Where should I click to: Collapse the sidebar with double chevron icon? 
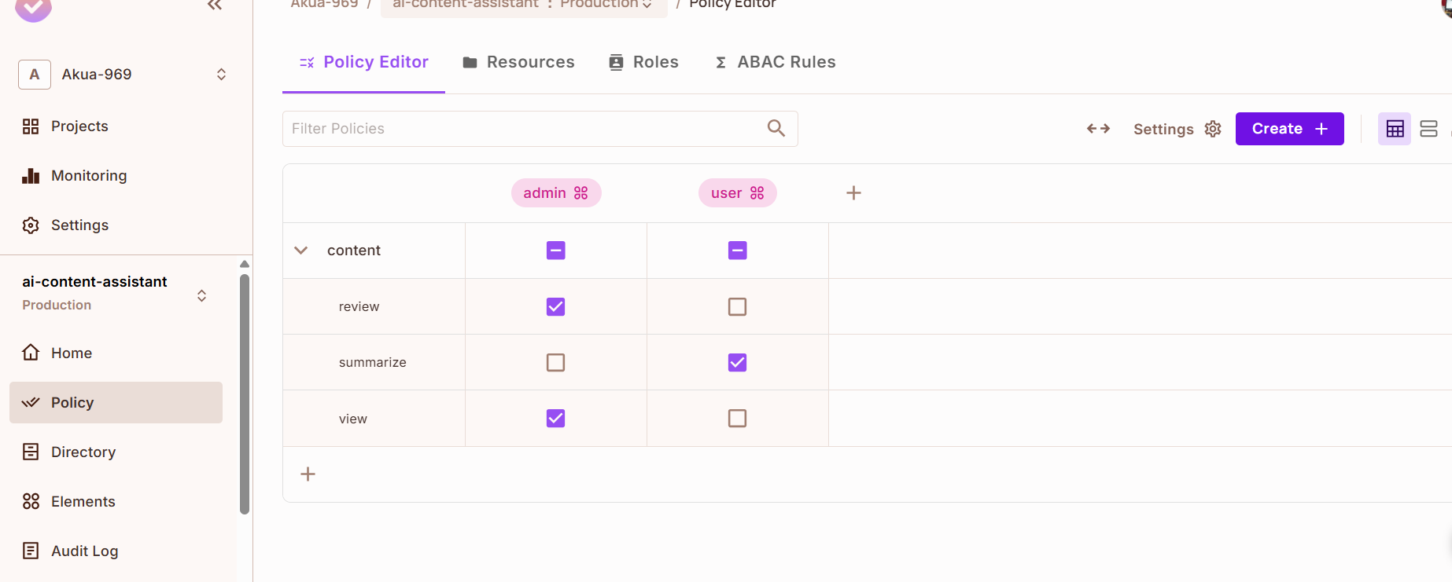(x=215, y=5)
